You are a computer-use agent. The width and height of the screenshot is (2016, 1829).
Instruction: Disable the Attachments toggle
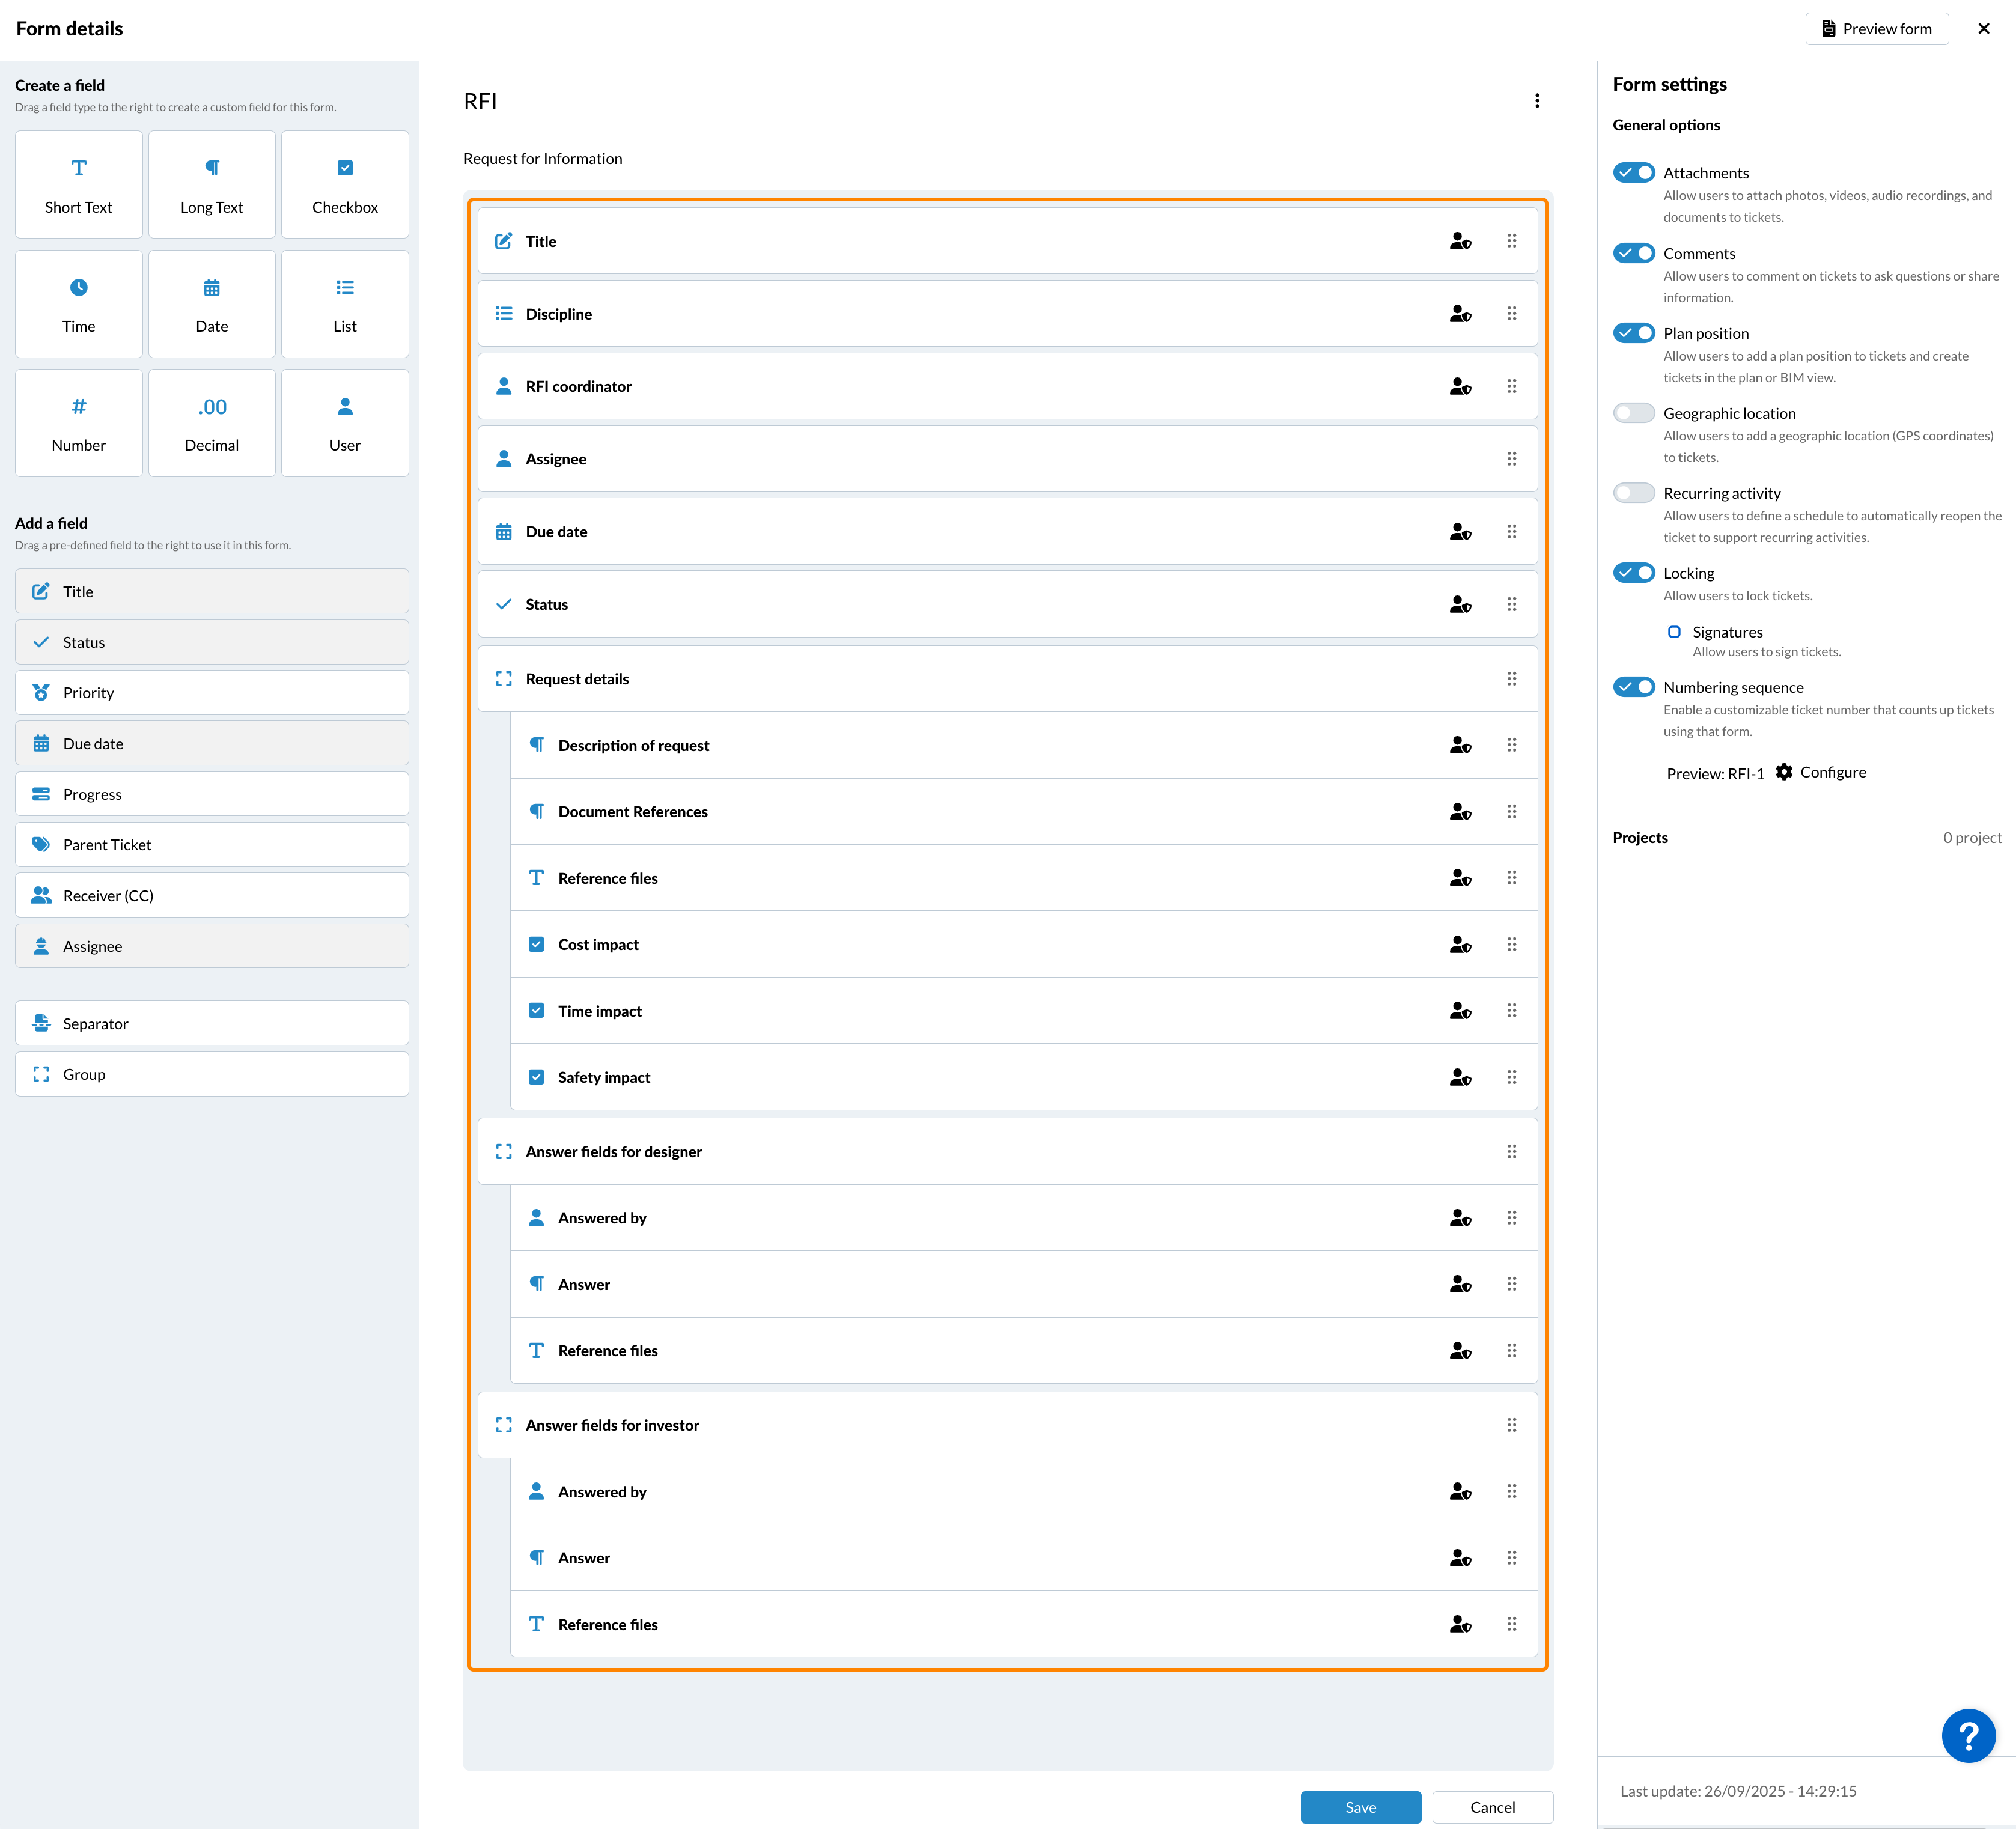tap(1634, 173)
